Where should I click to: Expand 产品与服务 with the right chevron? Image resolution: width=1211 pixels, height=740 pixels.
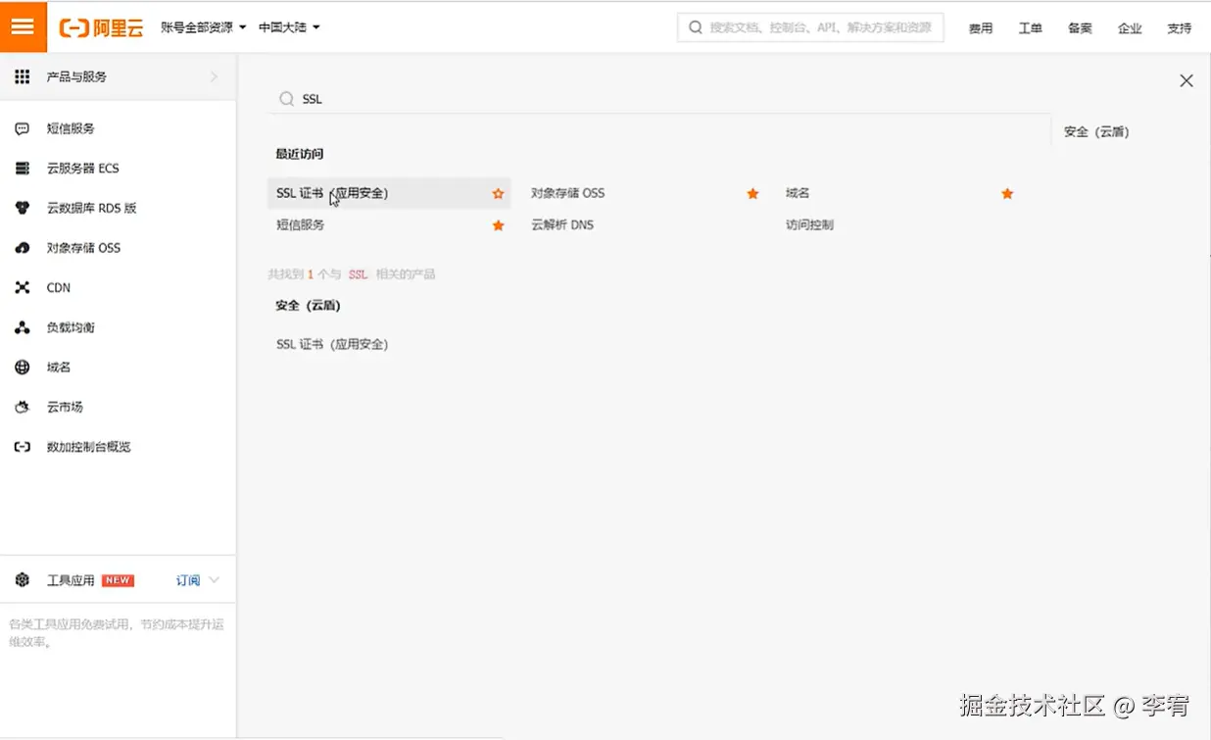[214, 76]
